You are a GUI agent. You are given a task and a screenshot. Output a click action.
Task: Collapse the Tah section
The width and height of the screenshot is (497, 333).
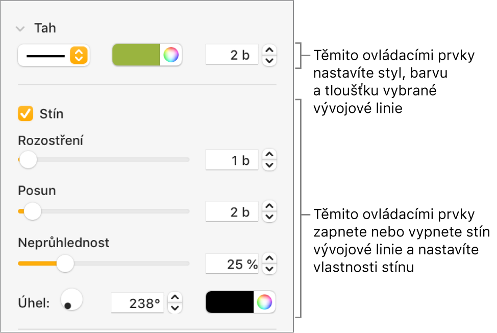[20, 29]
